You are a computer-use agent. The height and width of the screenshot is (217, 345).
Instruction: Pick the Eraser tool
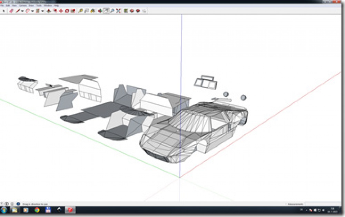coord(11,11)
